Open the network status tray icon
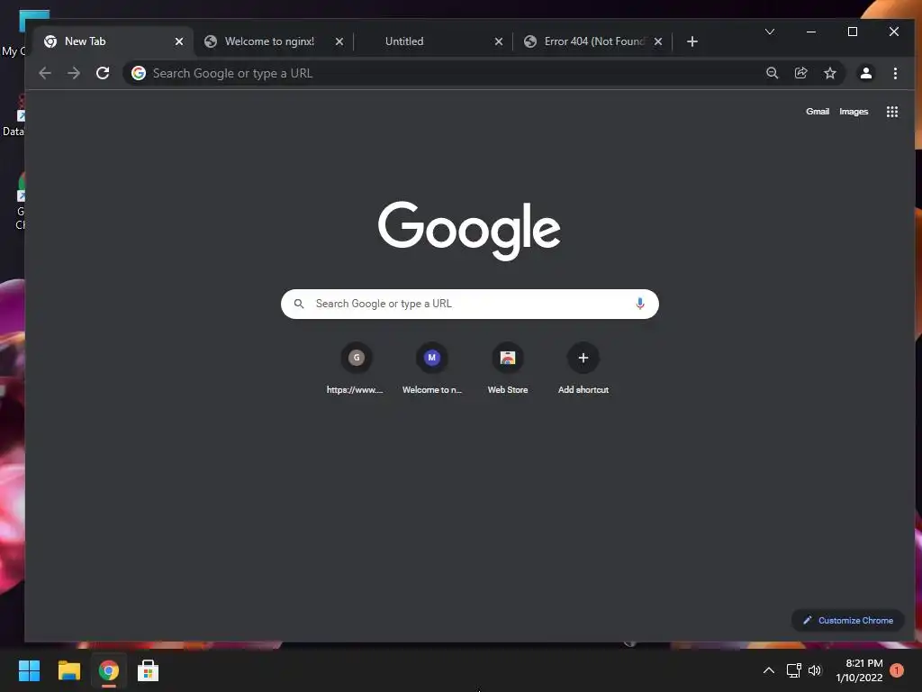 coord(794,670)
